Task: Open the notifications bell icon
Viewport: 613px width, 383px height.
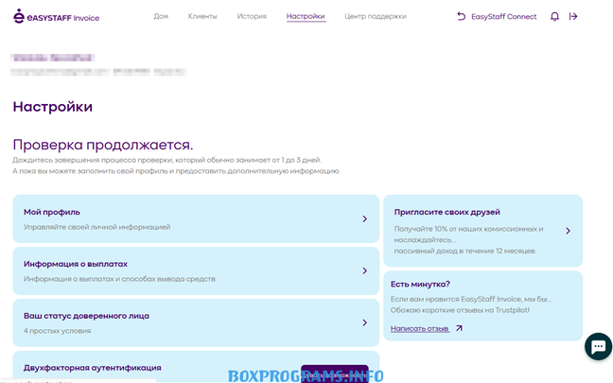Action: 554,17
